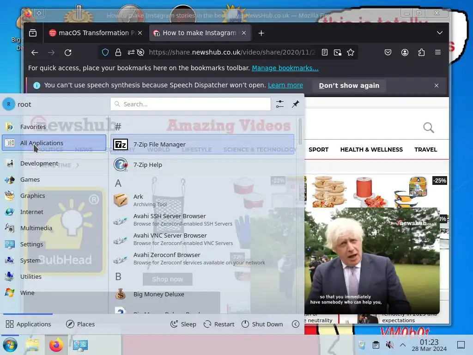
Task: Open the Multimedia category
Action: pos(54,228)
